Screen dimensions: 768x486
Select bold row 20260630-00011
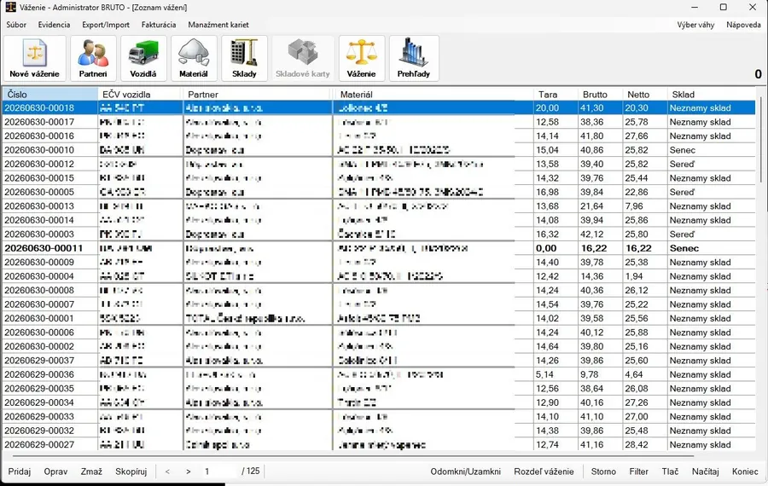tap(379, 248)
